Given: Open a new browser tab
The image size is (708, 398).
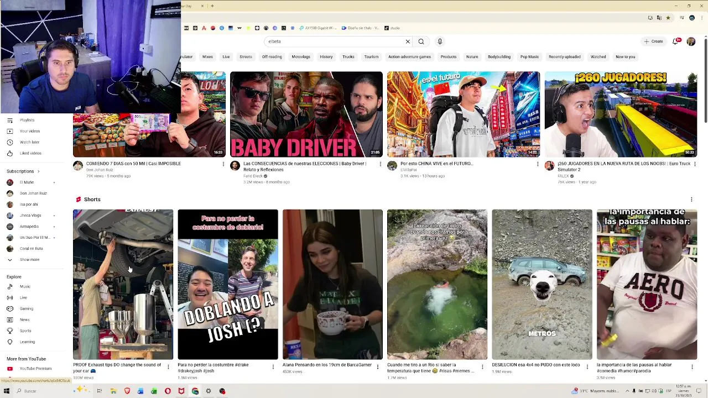Looking at the screenshot, I should [x=212, y=6].
